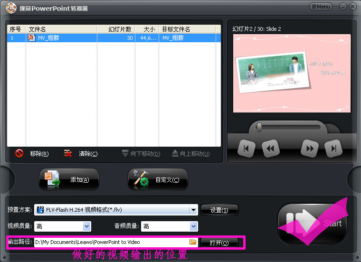Click 自定义(C) customize button
361x262 pixels.
click(158, 179)
